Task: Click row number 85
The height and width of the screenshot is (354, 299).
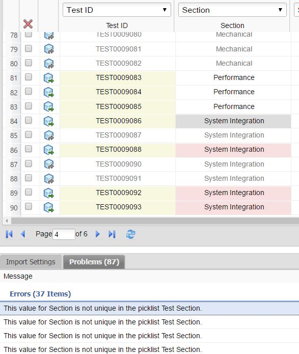Action: 14,135
